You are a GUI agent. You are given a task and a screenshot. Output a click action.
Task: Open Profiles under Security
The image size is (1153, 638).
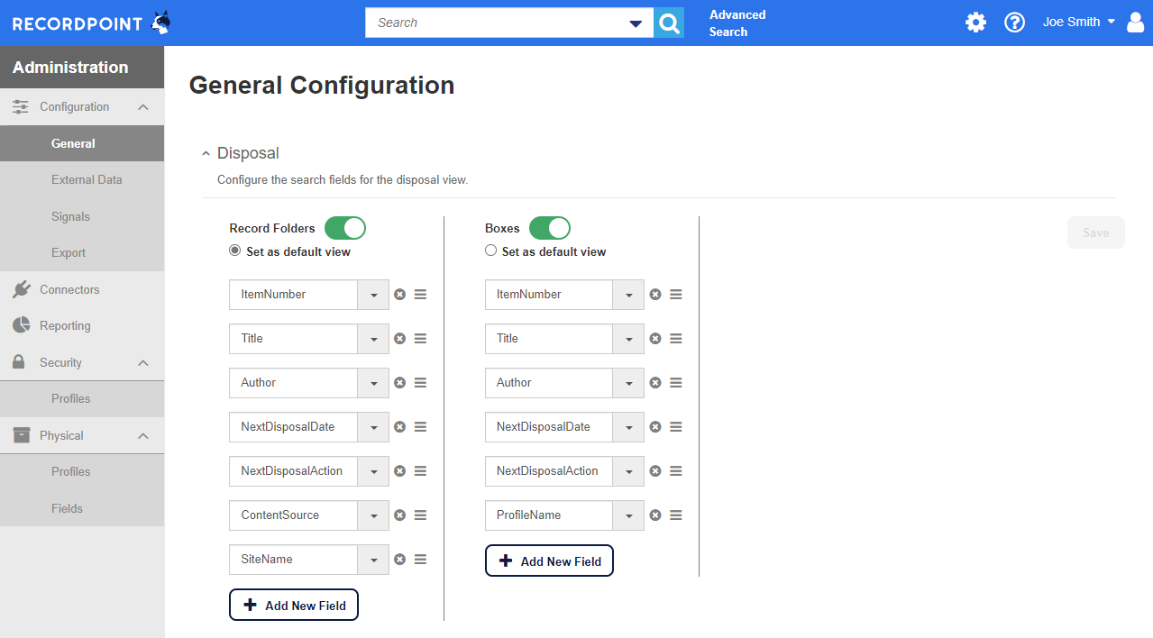tap(82, 399)
